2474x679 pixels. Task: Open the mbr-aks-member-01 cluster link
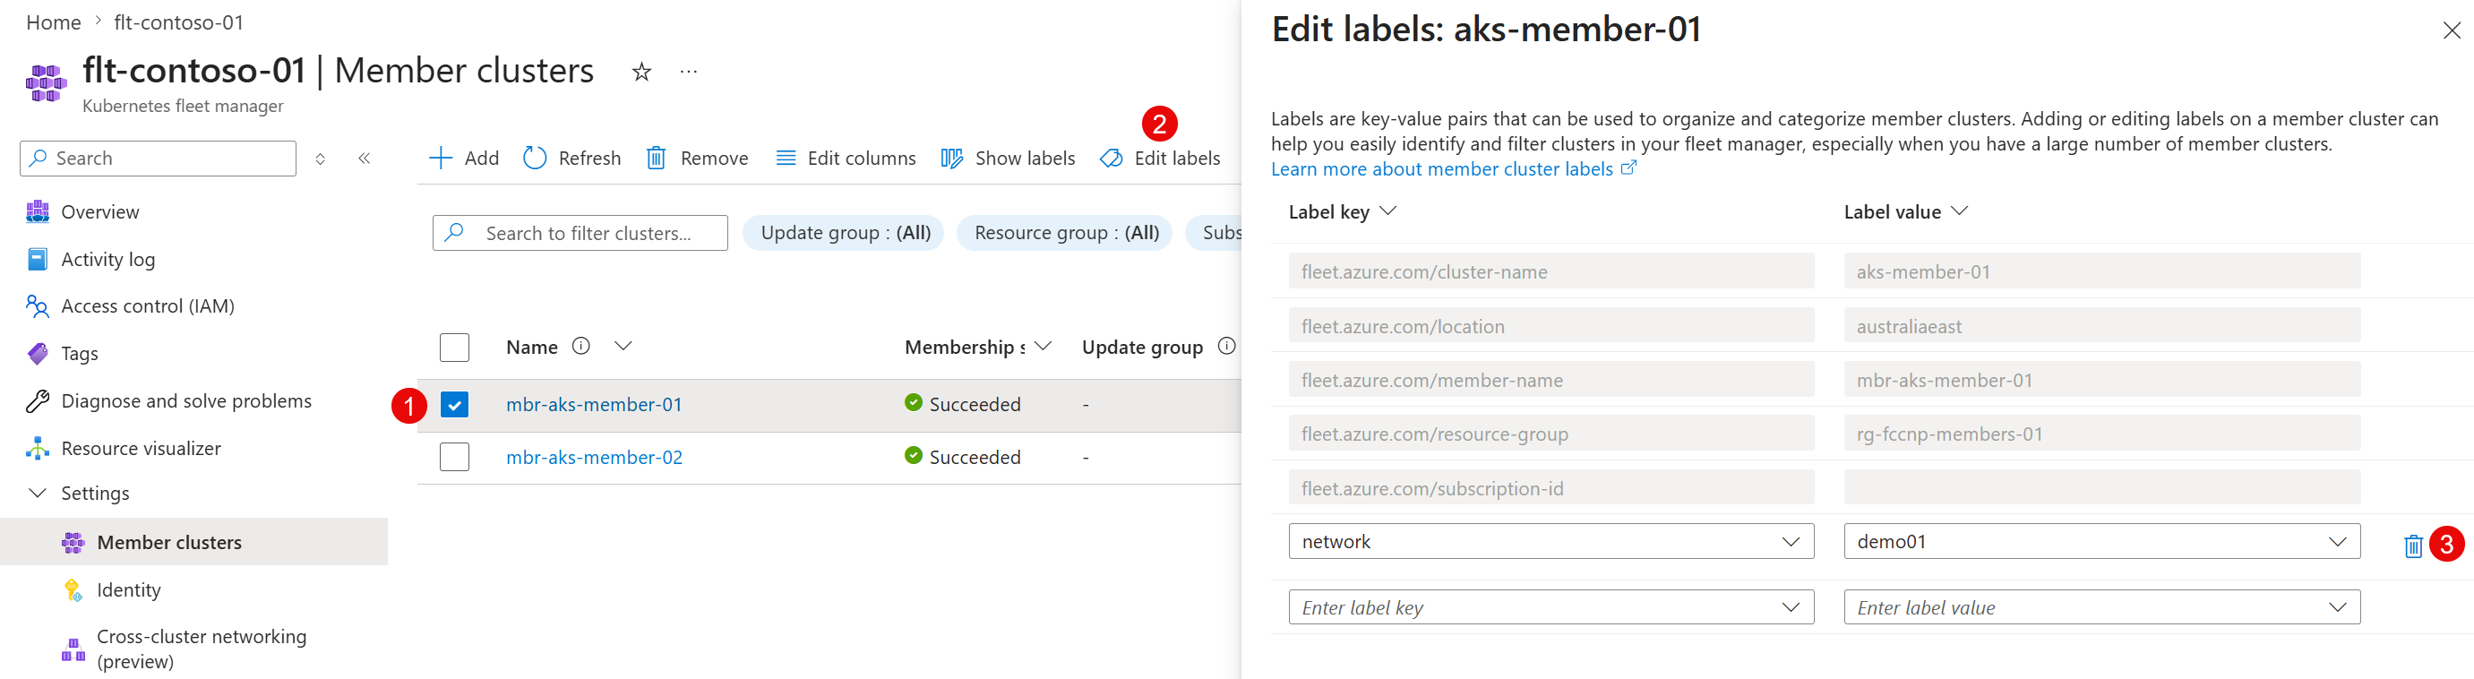tap(594, 404)
